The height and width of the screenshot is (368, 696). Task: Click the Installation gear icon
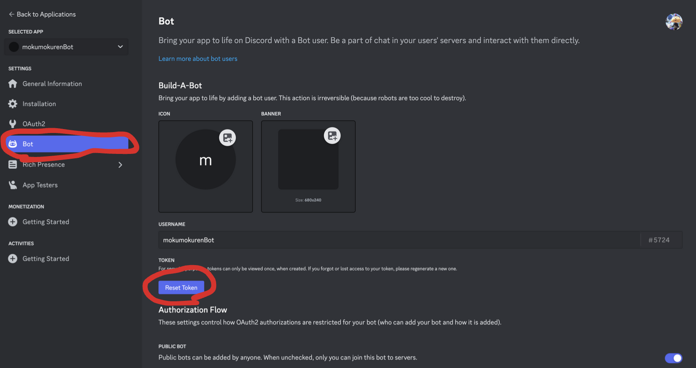(13, 104)
